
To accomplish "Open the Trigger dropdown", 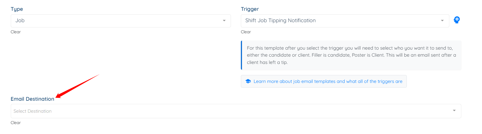I will 345,21.
